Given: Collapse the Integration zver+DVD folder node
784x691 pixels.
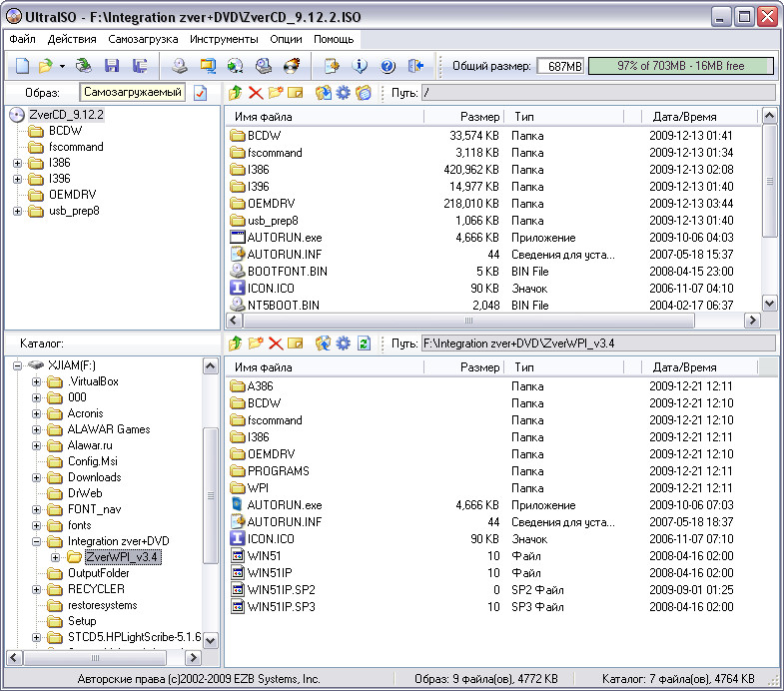Looking at the screenshot, I should tap(36, 541).
